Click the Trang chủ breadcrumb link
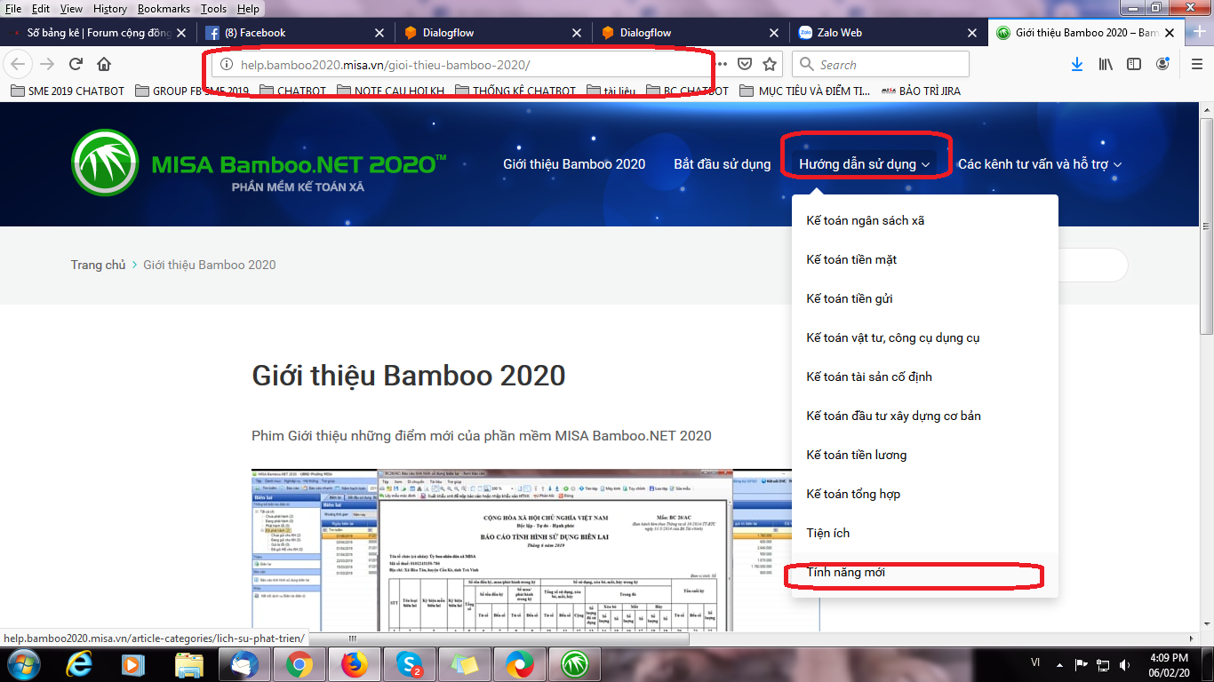Image resolution: width=1214 pixels, height=682 pixels. (x=98, y=265)
